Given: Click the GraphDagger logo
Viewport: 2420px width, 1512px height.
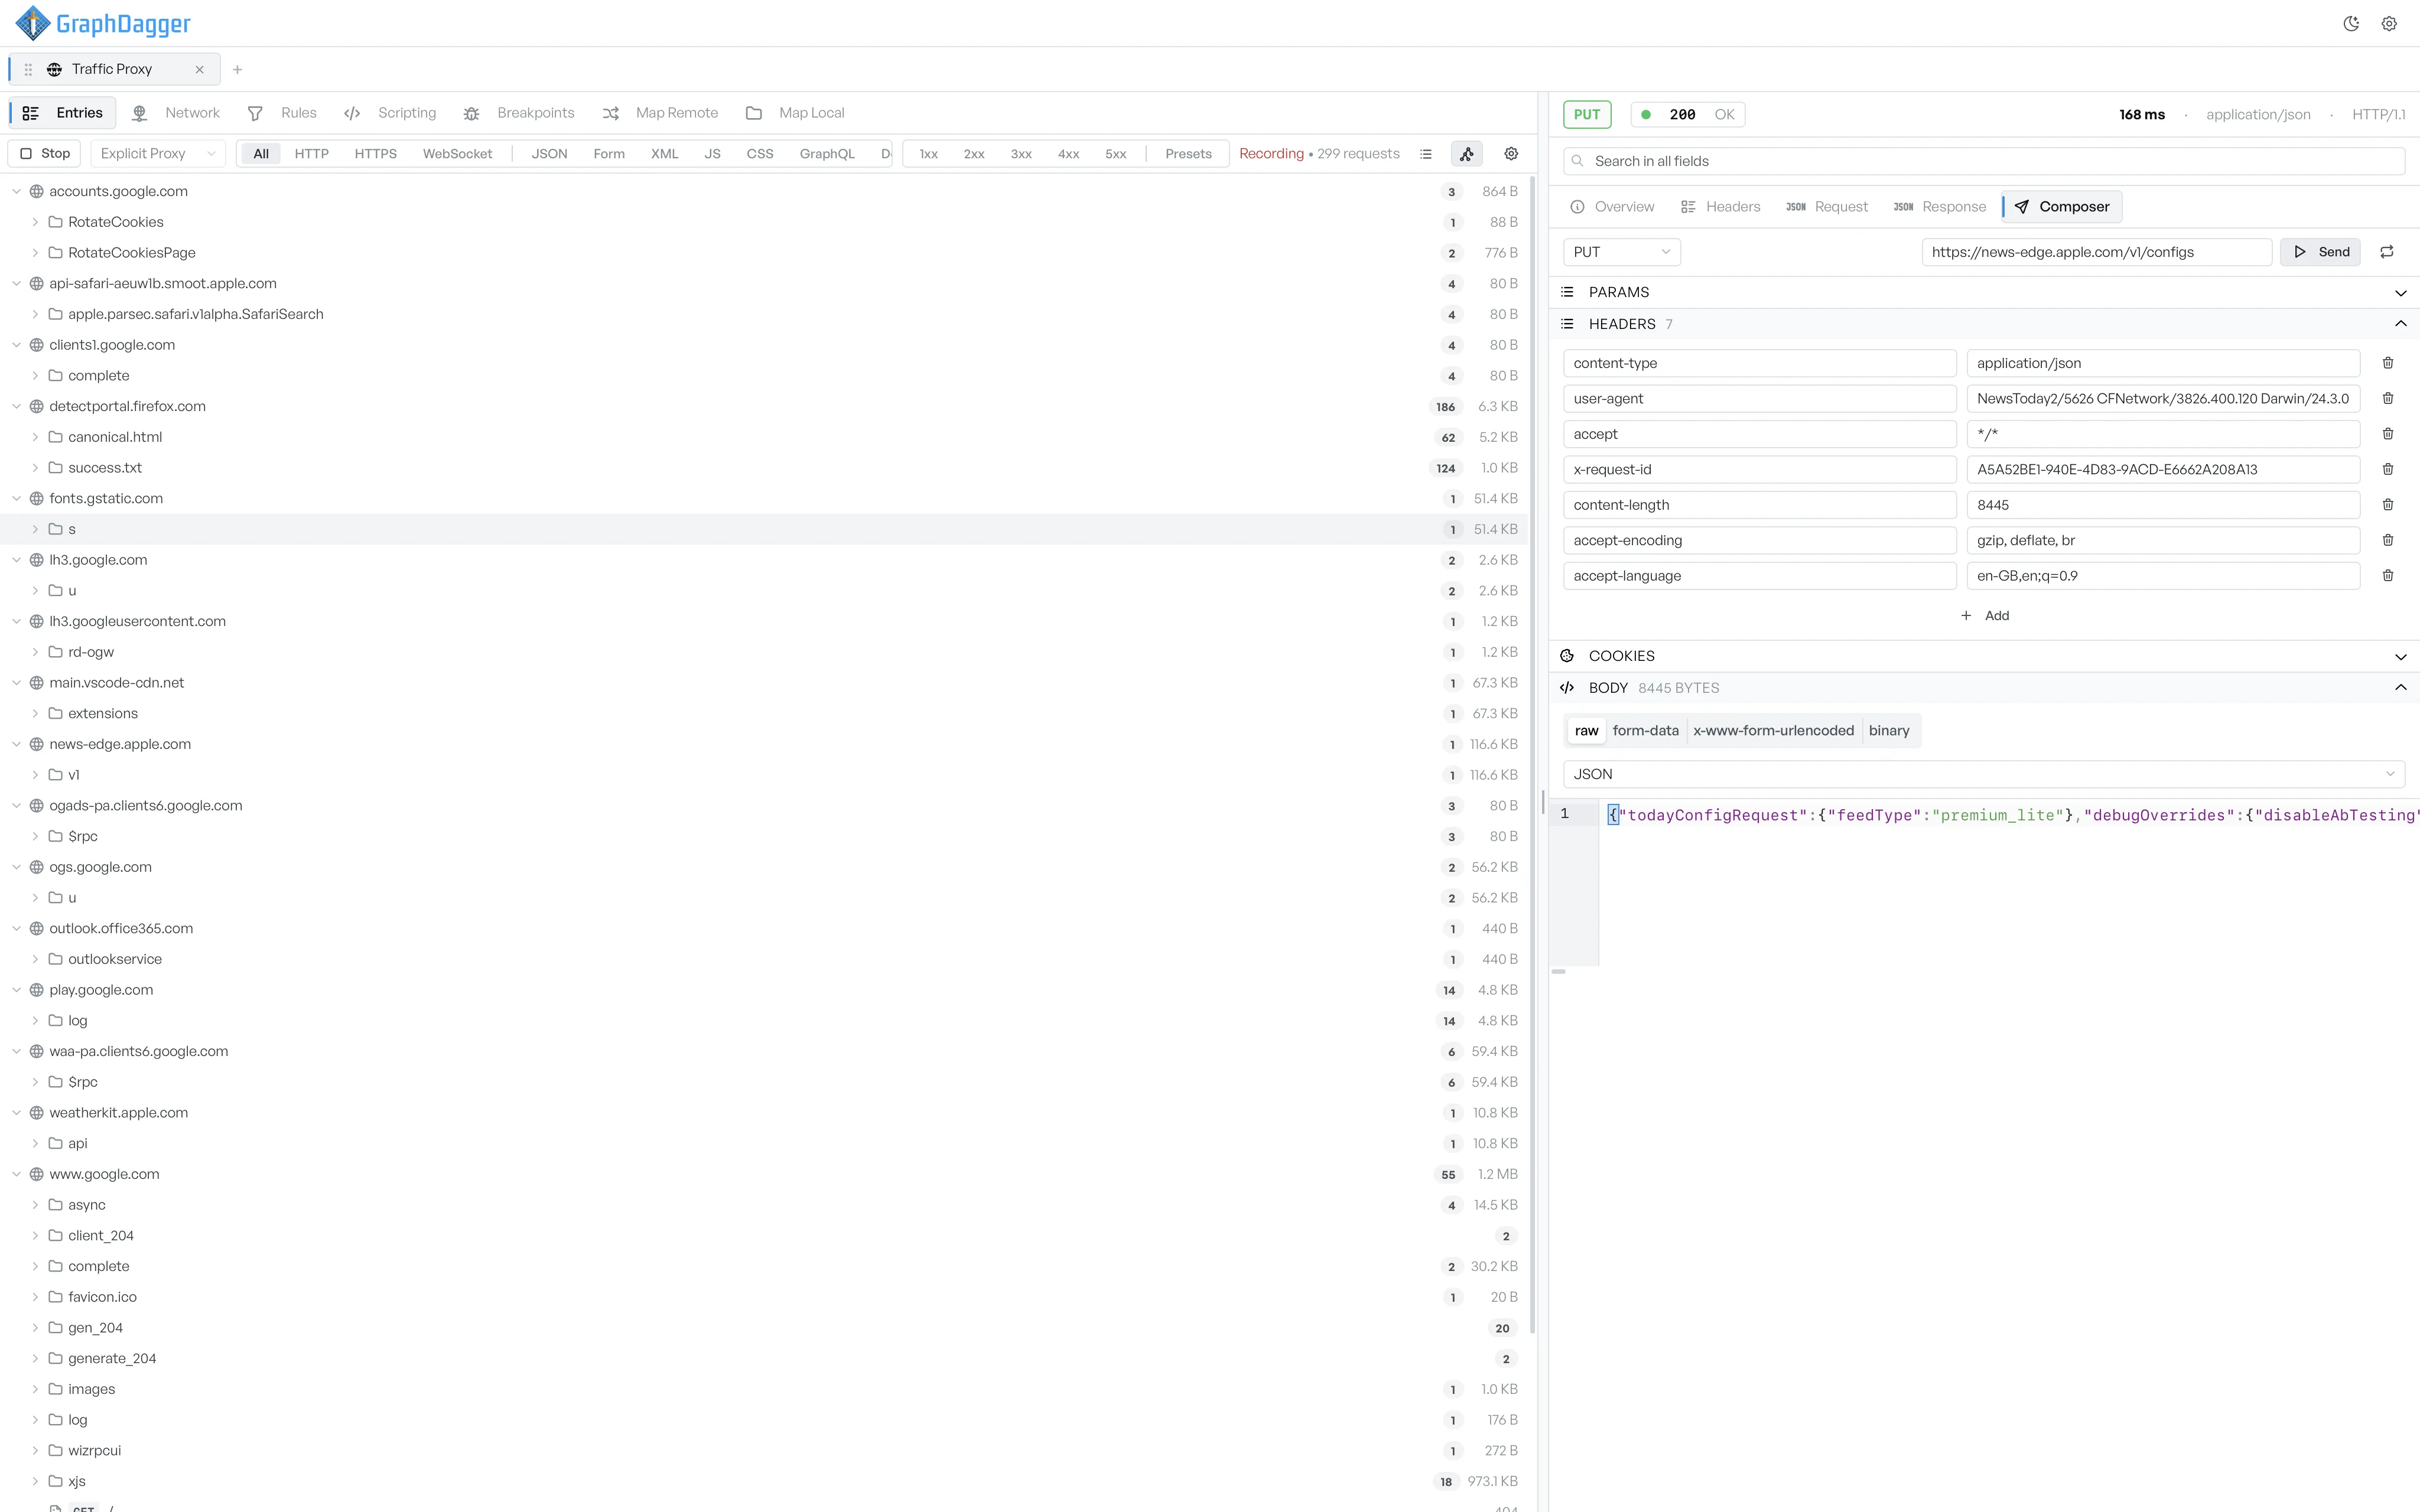Looking at the screenshot, I should pyautogui.click(x=102, y=23).
